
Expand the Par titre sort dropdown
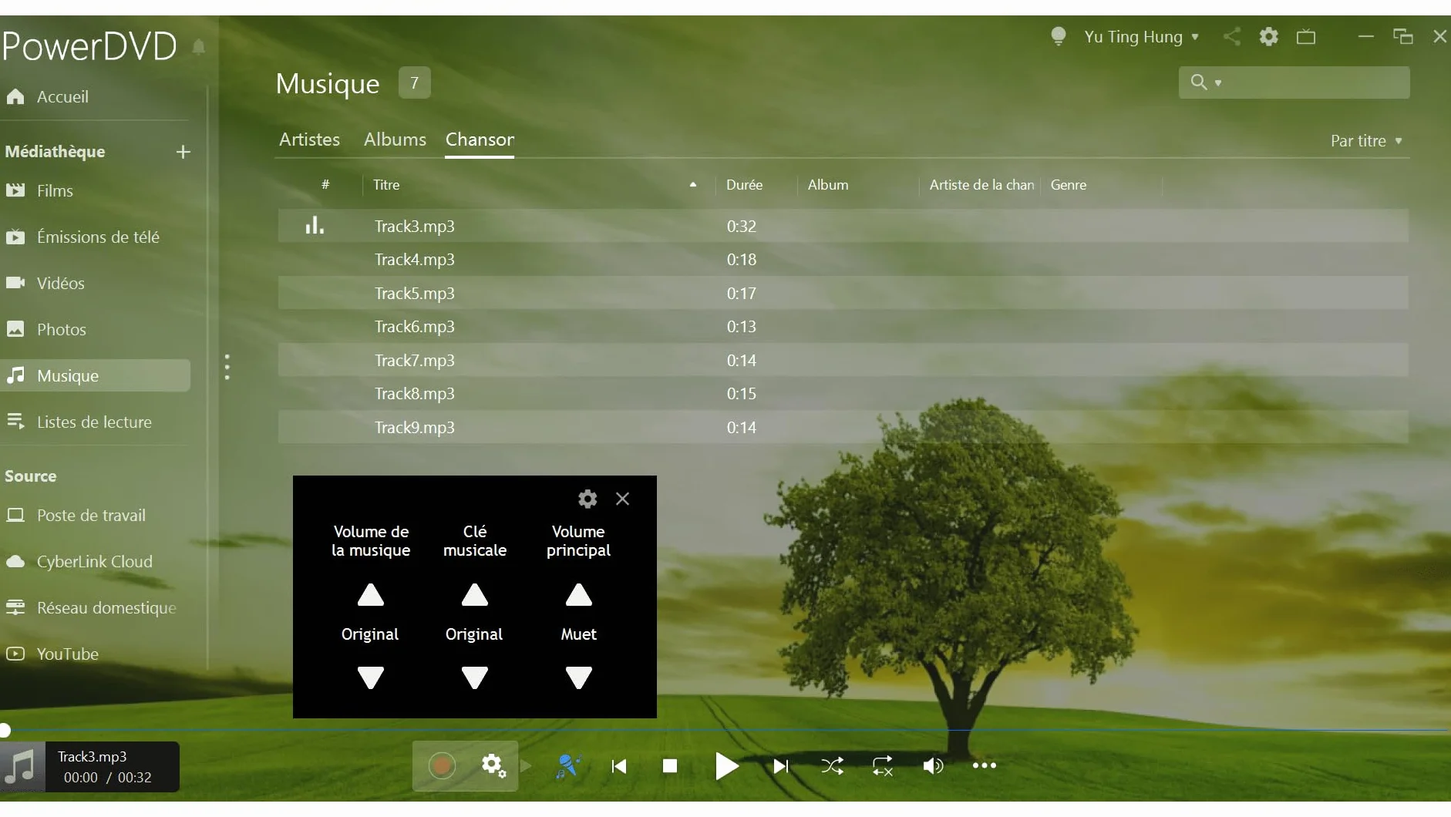[1366, 141]
